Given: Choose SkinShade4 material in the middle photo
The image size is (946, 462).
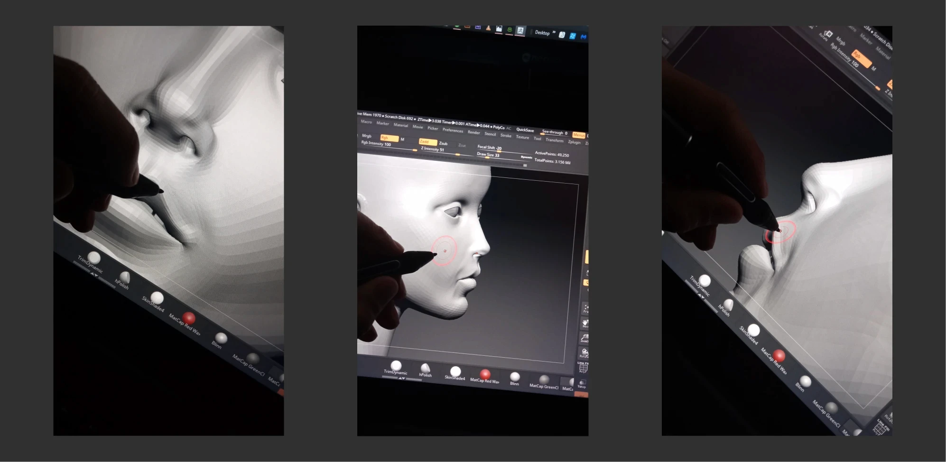Looking at the screenshot, I should (x=455, y=373).
